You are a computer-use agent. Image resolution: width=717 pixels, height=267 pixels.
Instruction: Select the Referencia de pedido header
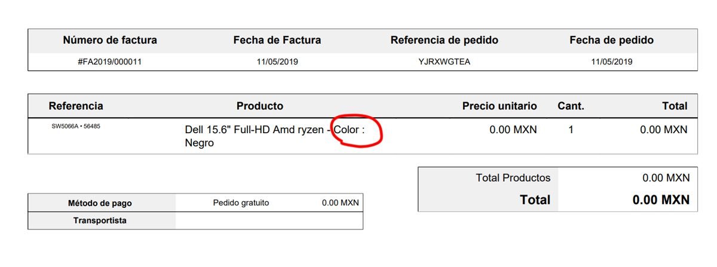tap(444, 41)
